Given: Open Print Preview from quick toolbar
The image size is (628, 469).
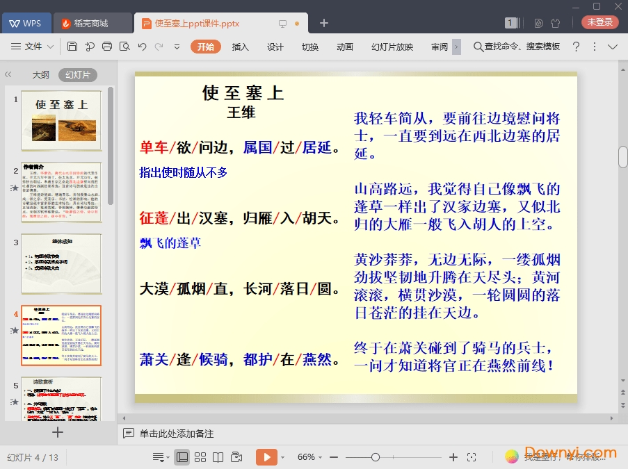Looking at the screenshot, I should pyautogui.click(x=124, y=47).
